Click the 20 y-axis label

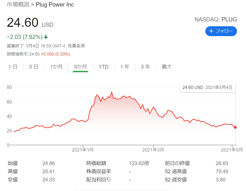pos(9,131)
